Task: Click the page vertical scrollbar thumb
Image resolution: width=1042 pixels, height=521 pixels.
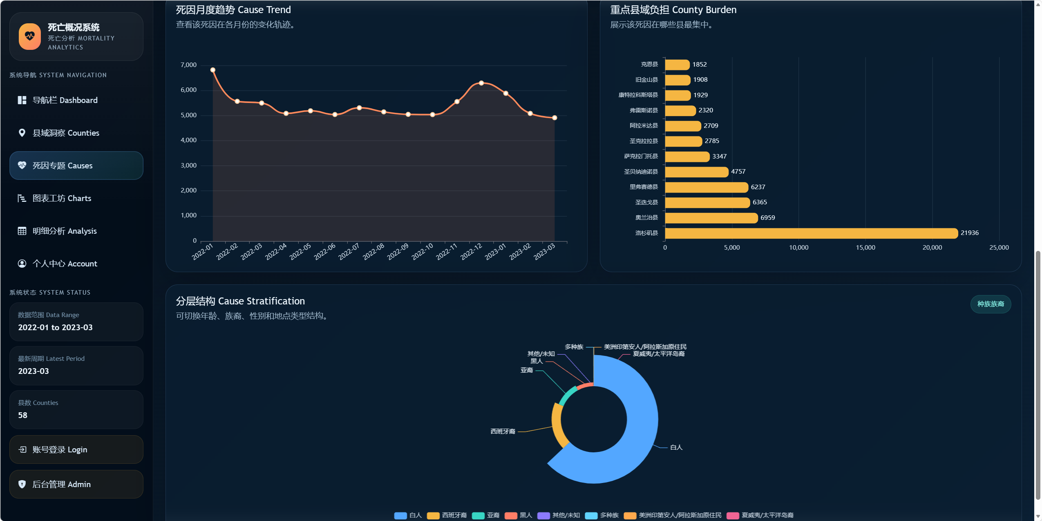Action: [x=1038, y=375]
